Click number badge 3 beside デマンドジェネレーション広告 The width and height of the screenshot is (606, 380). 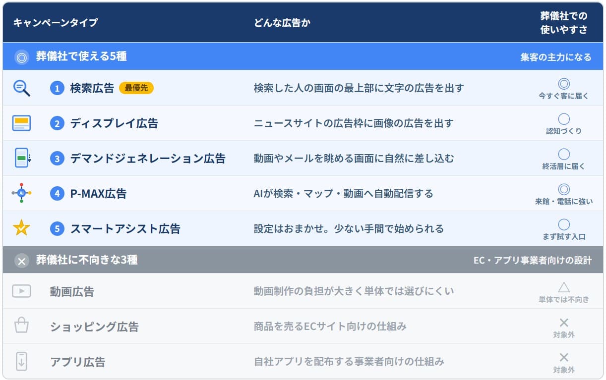coord(57,159)
